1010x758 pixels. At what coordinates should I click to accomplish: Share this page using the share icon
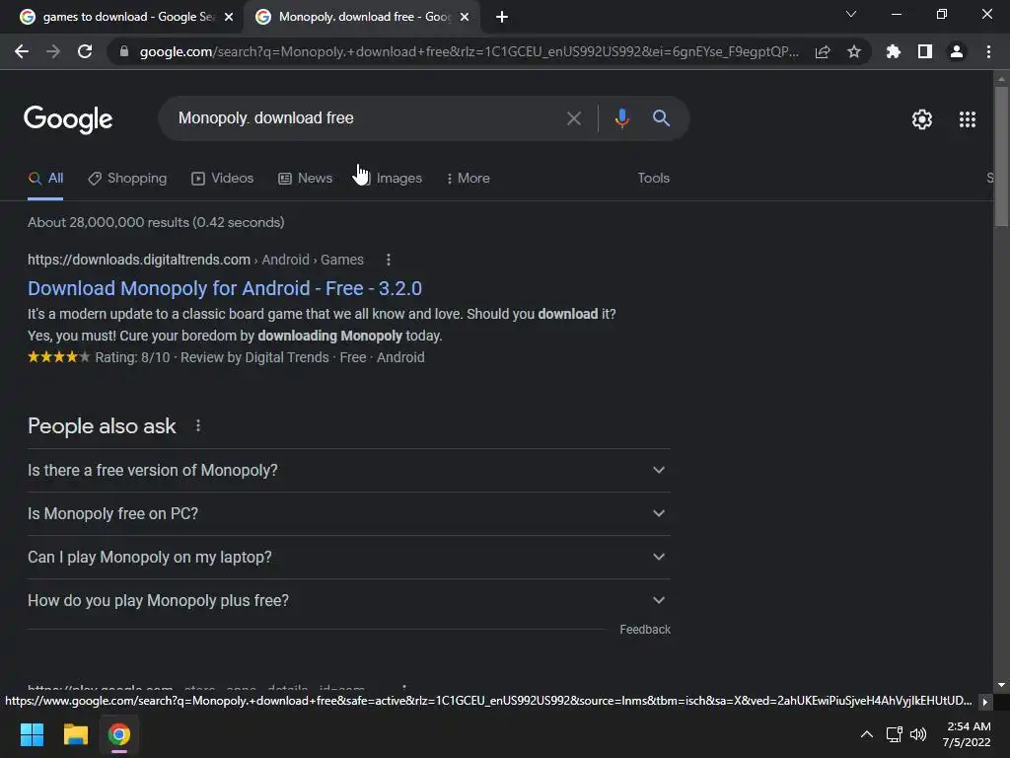pyautogui.click(x=823, y=51)
